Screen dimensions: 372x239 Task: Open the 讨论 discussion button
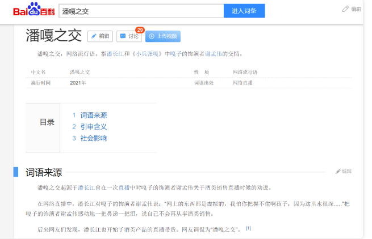tap(129, 36)
